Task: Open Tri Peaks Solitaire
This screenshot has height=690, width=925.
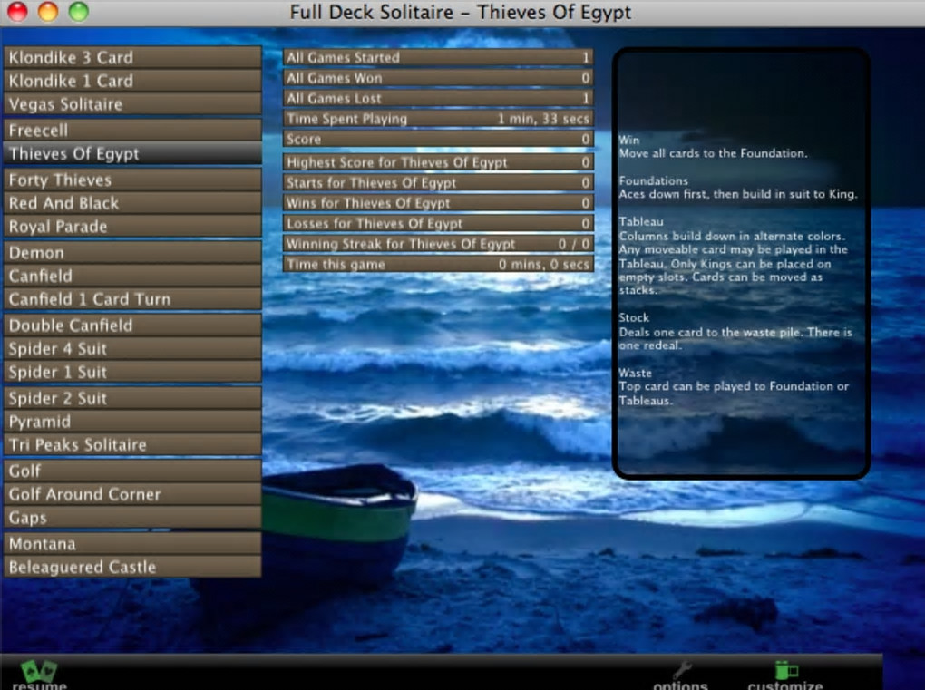Action: click(132, 444)
